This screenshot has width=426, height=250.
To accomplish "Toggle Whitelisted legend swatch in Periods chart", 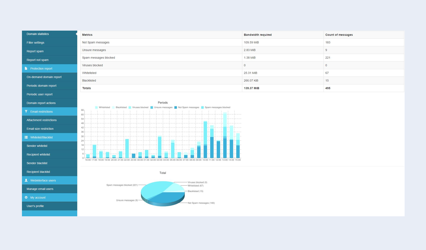I will coord(97,107).
